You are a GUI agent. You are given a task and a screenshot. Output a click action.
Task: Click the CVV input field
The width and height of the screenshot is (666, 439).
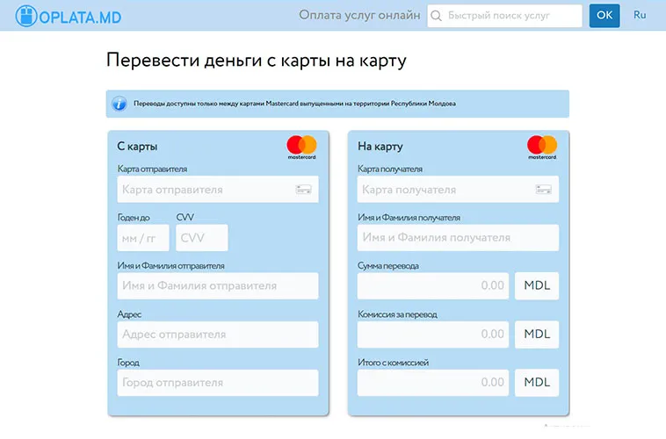point(201,238)
